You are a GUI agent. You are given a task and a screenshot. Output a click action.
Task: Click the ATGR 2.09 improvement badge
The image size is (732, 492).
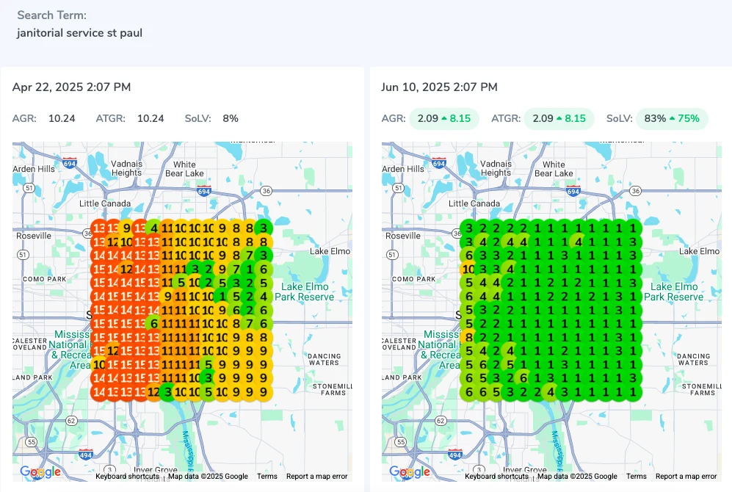click(559, 118)
